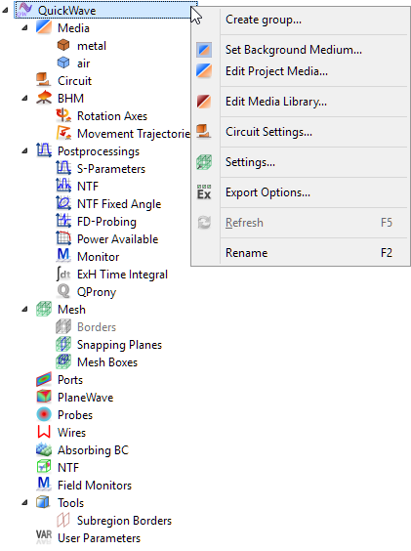Collapse the Tools tree node

pyautogui.click(x=24, y=502)
